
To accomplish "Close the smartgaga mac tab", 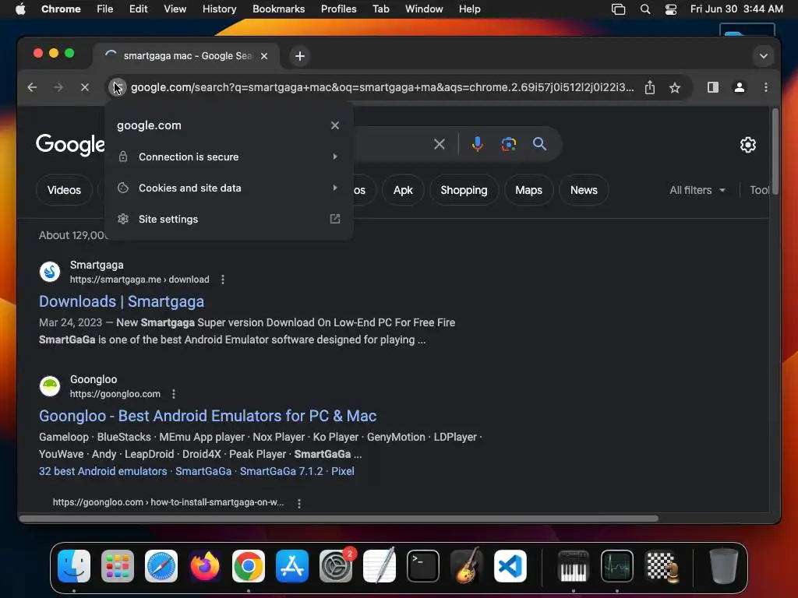I will (x=264, y=56).
